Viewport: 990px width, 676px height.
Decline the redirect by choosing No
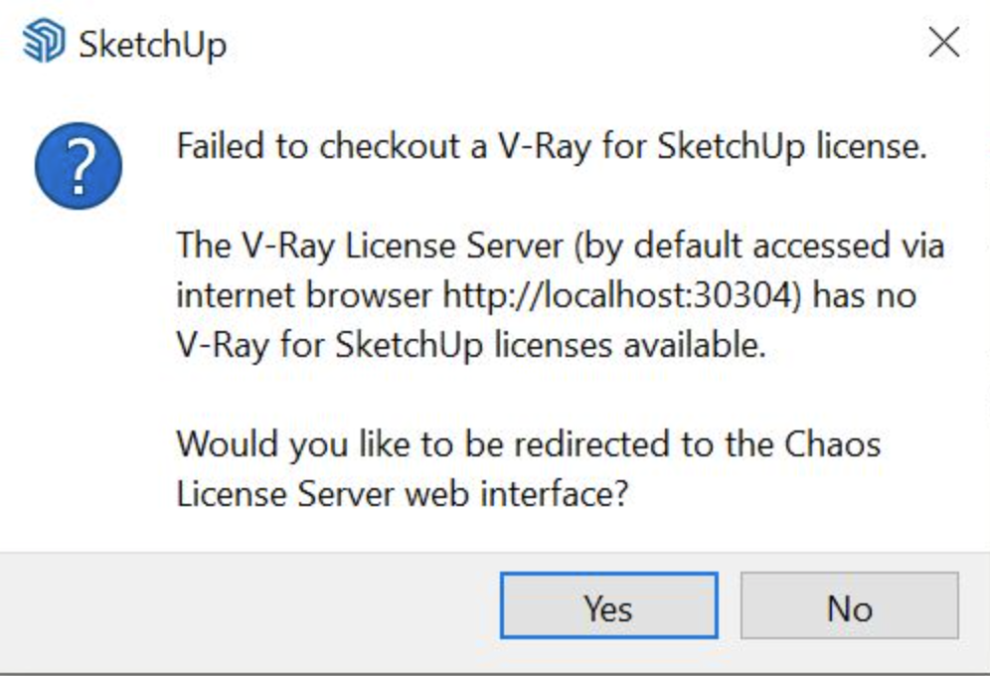(x=849, y=606)
